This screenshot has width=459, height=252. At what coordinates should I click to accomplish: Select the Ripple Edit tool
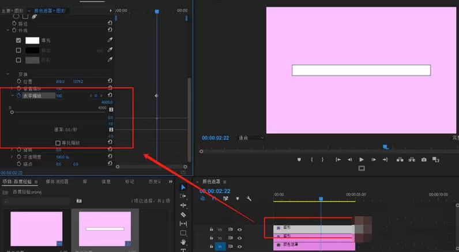click(x=183, y=205)
